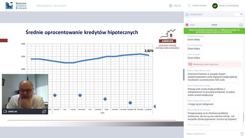The width and height of the screenshot is (245, 138).
Task: Select the POLSKI language option
Action: click(177, 6)
